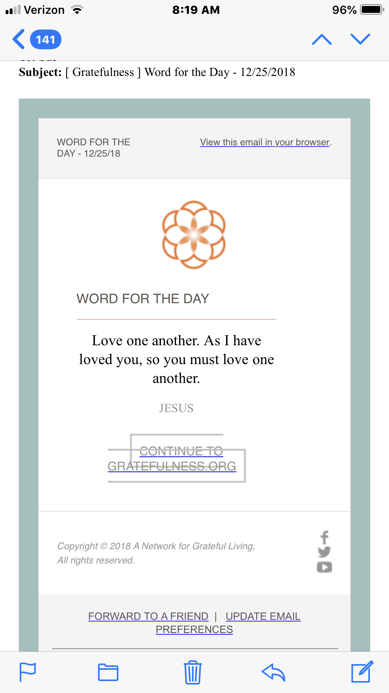Open 'View this email in your browser'
The height and width of the screenshot is (693, 389).
click(265, 142)
